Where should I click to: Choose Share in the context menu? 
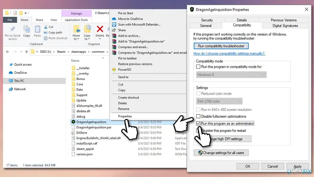coord(122,30)
